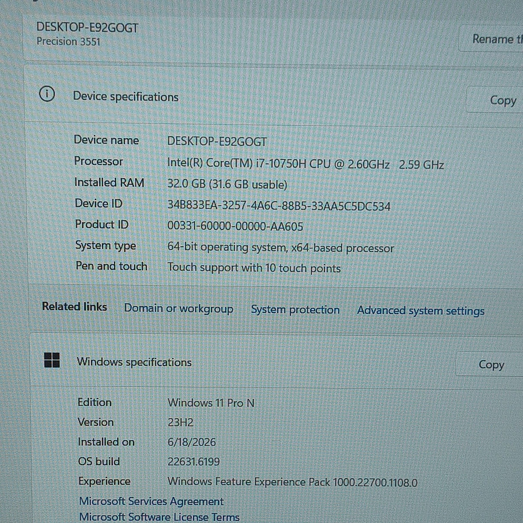Image resolution: width=523 pixels, height=523 pixels.
Task: Click the Device ID value 34B833EA
Action: 279,206
